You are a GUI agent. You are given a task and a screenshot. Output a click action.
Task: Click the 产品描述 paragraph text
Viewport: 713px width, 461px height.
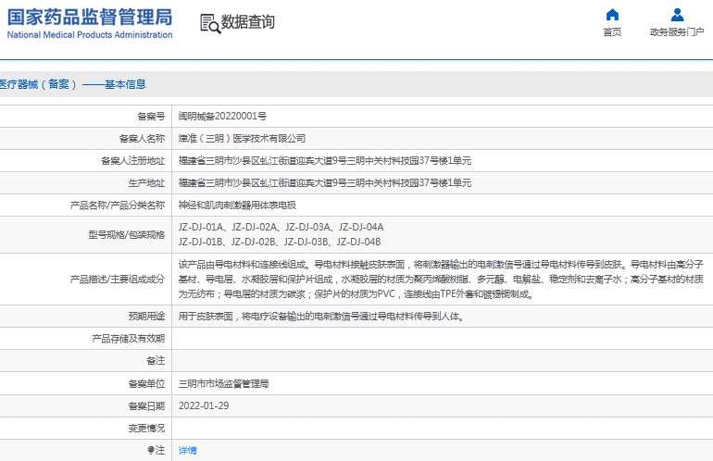[x=441, y=280]
